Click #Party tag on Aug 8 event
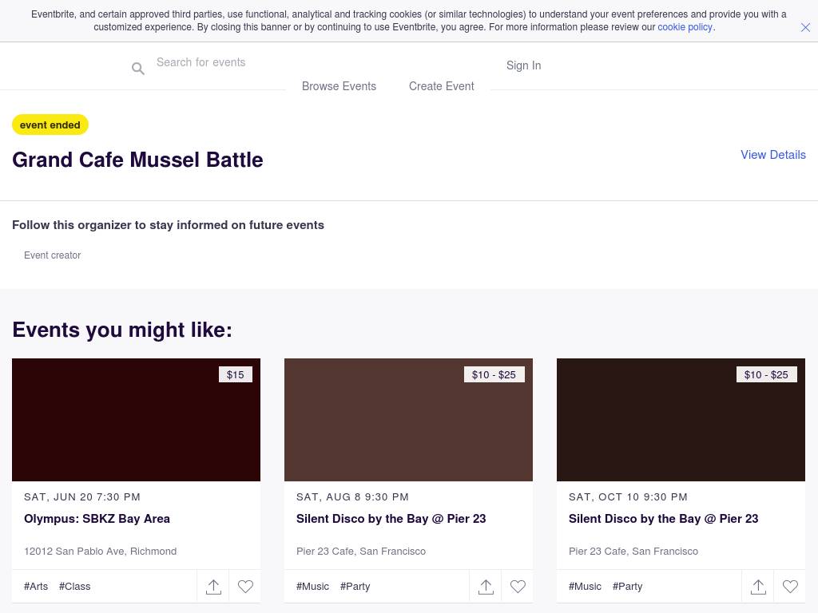 point(355,586)
